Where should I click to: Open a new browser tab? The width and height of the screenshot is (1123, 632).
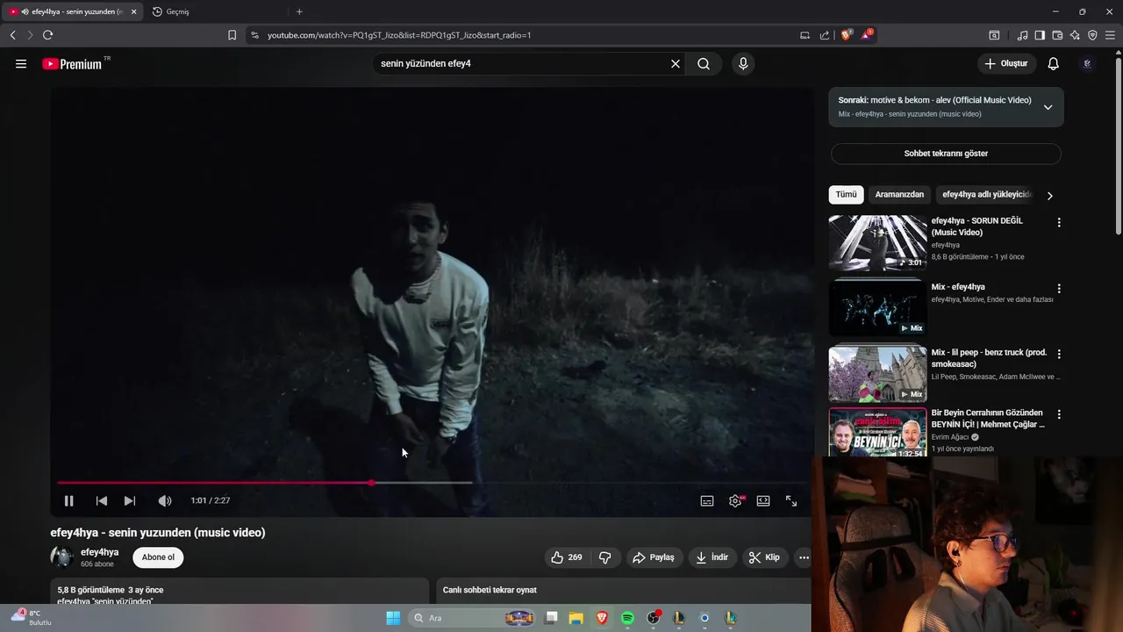point(299,11)
